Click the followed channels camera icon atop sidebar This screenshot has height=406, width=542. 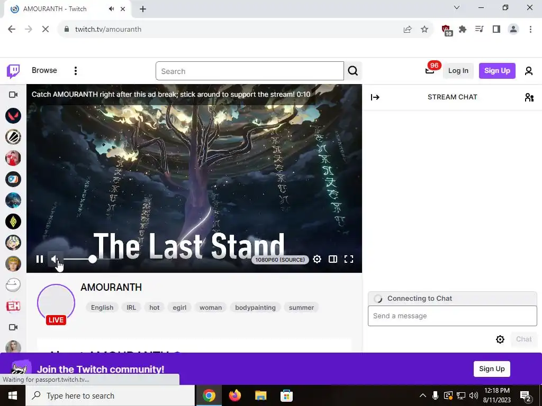13,95
